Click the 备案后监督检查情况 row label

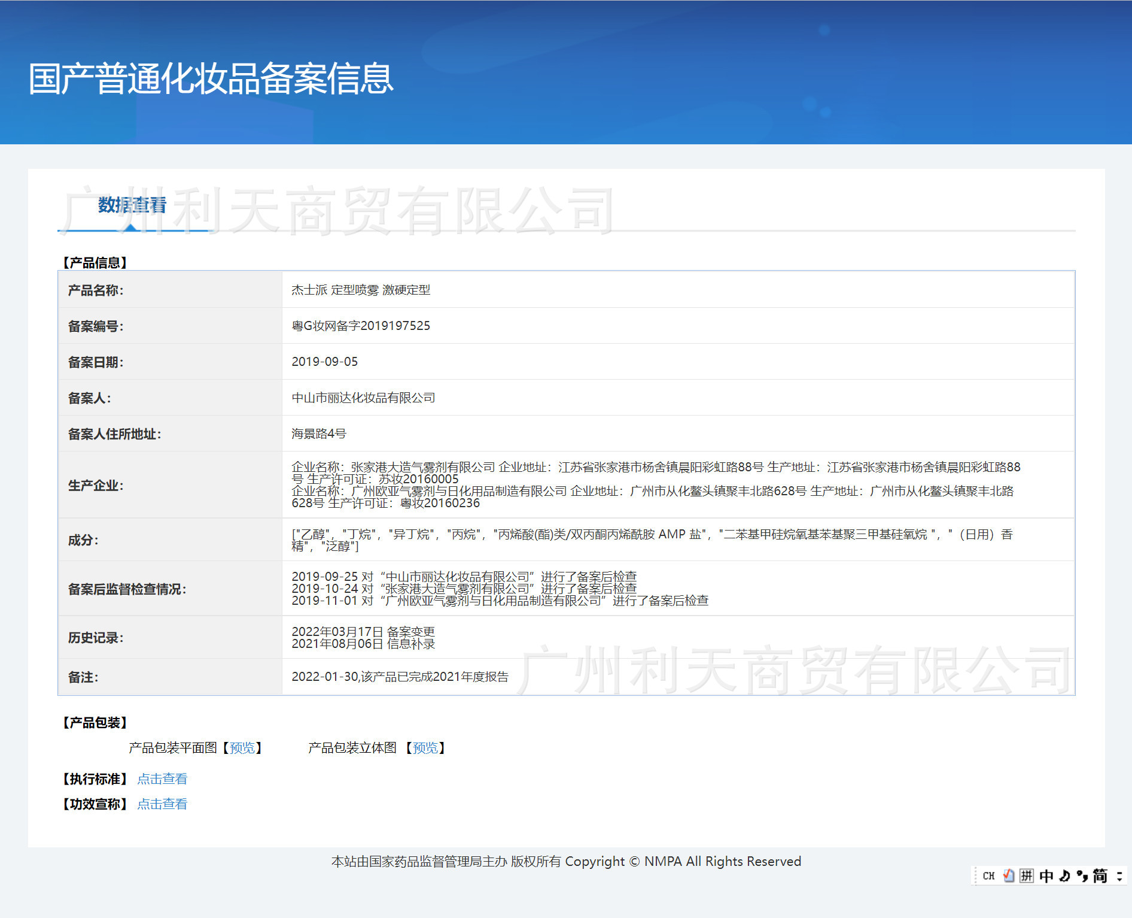pos(127,589)
